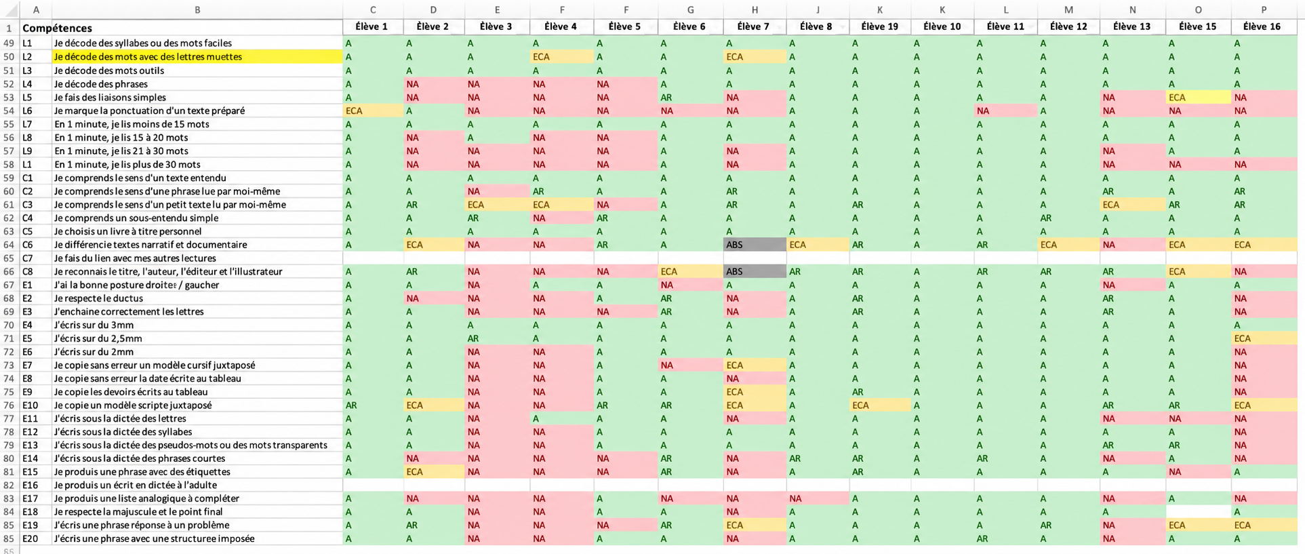Select Élève 16's ECA cell in the E5 row
This screenshot has height=554, width=1305.
tap(1264, 338)
